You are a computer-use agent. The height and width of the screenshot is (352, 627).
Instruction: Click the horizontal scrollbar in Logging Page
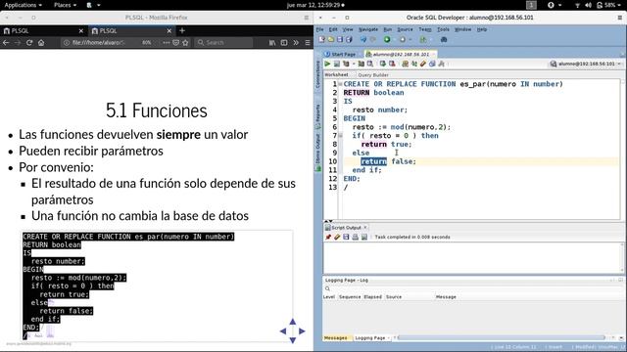pos(502,337)
